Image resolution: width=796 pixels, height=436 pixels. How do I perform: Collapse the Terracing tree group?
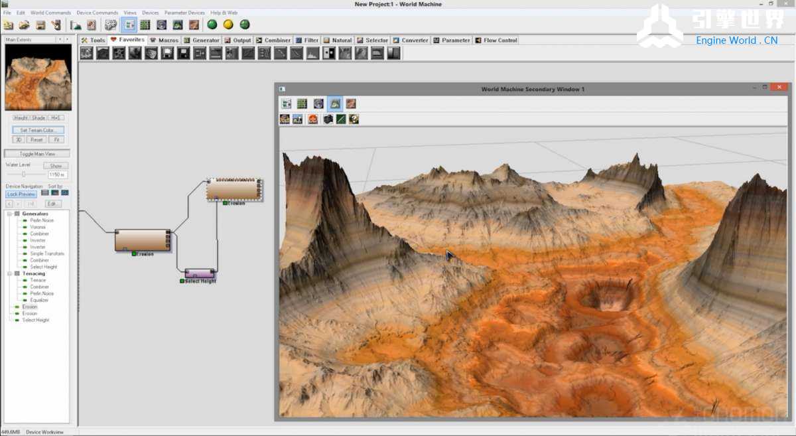pyautogui.click(x=9, y=273)
